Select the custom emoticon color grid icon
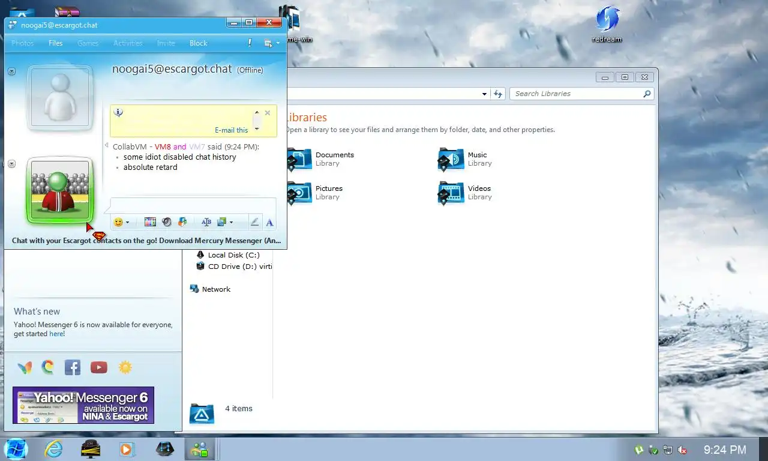The height and width of the screenshot is (461, 768). click(x=150, y=222)
